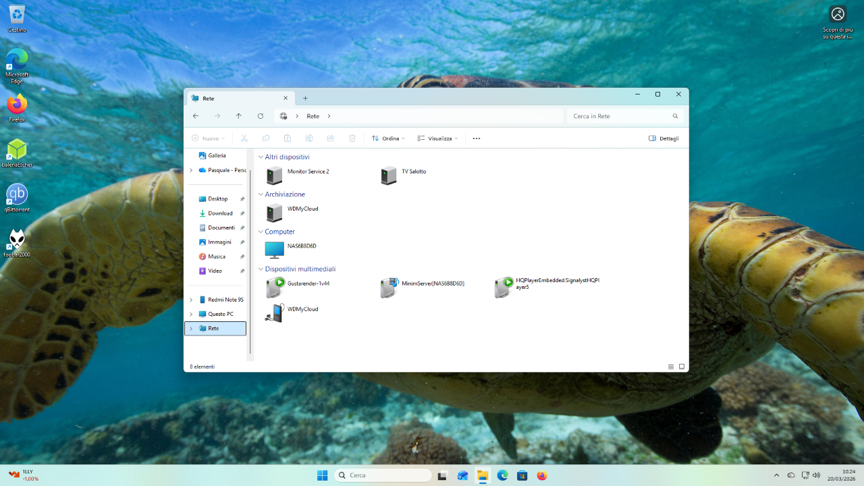864x486 pixels.
Task: Launch qBittorrent from the desktop
Action: 17,195
